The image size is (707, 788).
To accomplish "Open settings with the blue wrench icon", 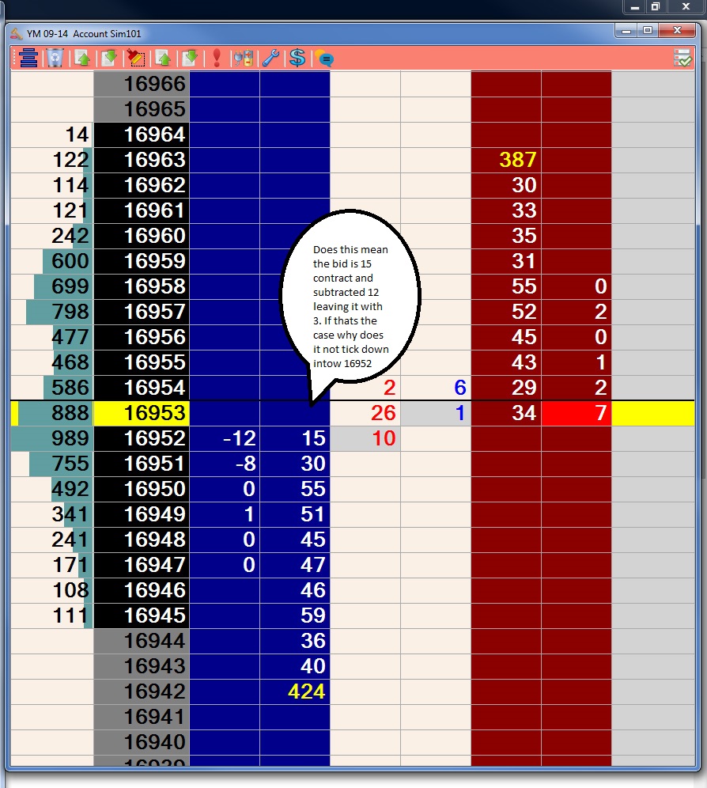I will point(270,59).
